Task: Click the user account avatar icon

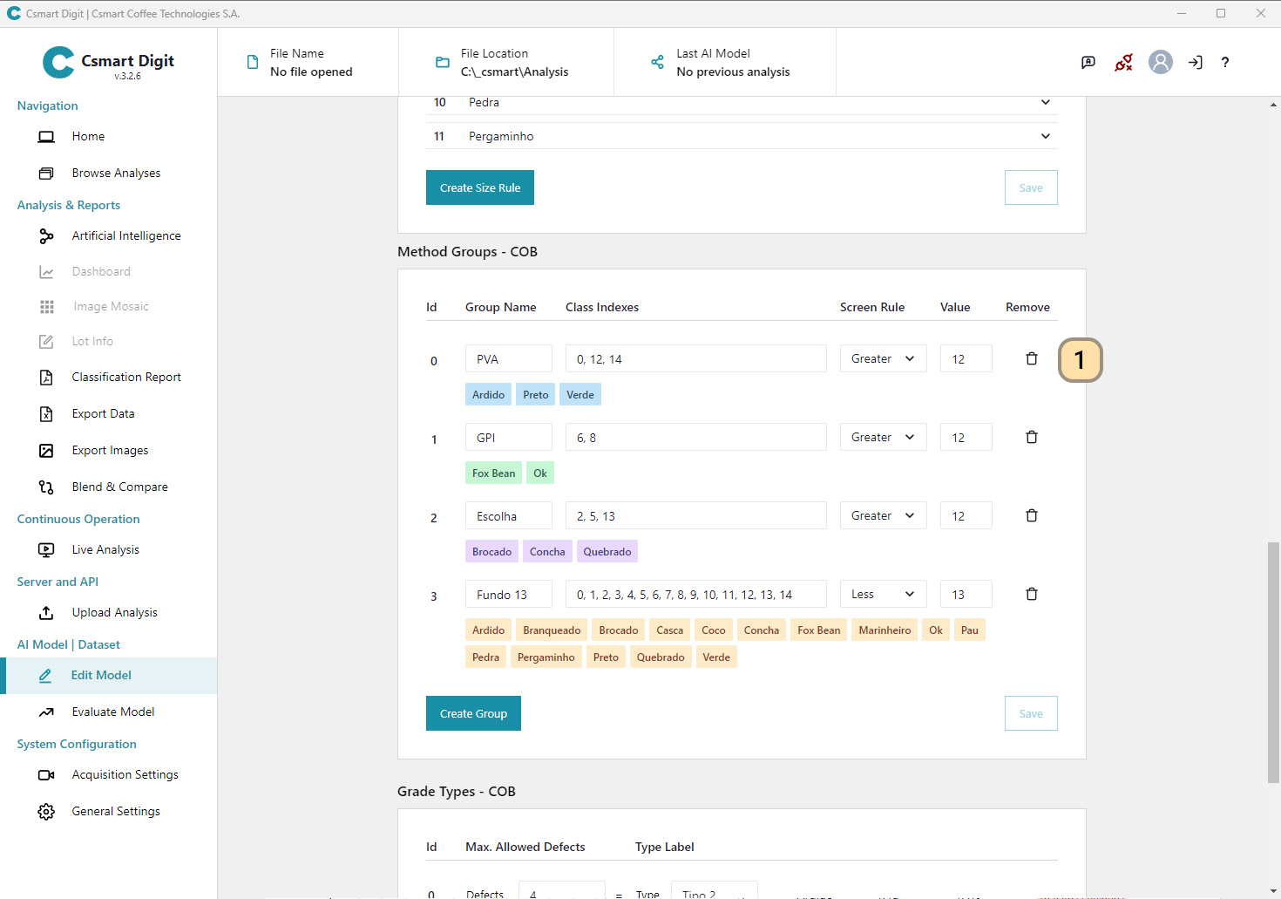Action: (x=1160, y=62)
